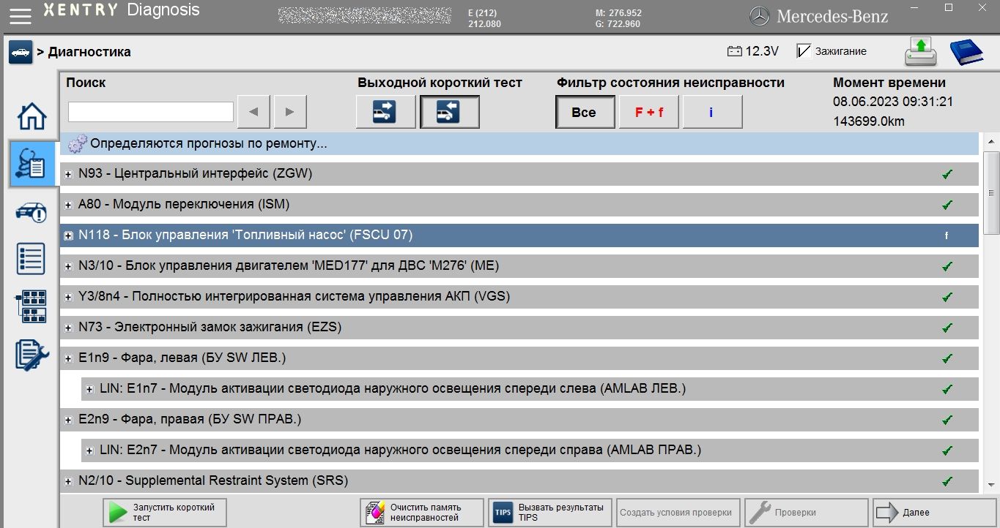Expand the N3/10 Блок управления двигателем node
1000x528 pixels.
pos(69,266)
